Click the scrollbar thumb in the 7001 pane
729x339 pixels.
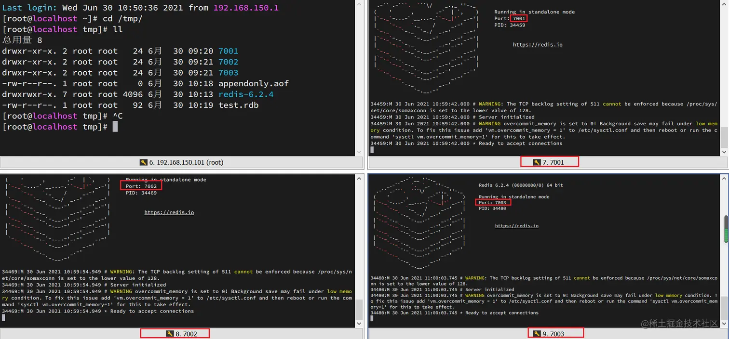[x=724, y=138]
